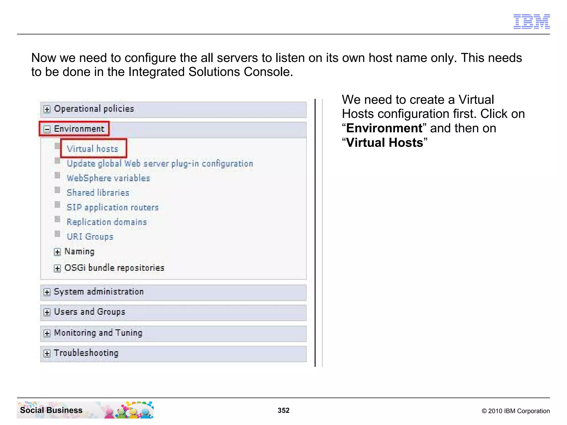Viewport: 567px width, 425px height.
Task: Click the Troubleshooting label
Action: [x=86, y=353]
